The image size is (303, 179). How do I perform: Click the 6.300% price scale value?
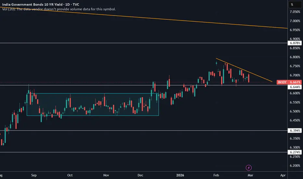295,147
